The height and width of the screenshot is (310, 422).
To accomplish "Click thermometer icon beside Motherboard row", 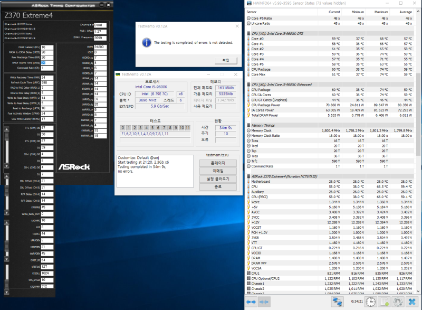I will [248, 182].
